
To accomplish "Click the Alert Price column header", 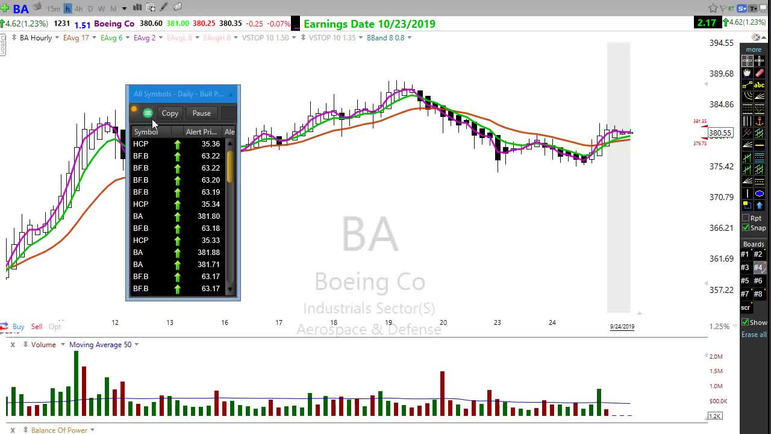I will 201,131.
